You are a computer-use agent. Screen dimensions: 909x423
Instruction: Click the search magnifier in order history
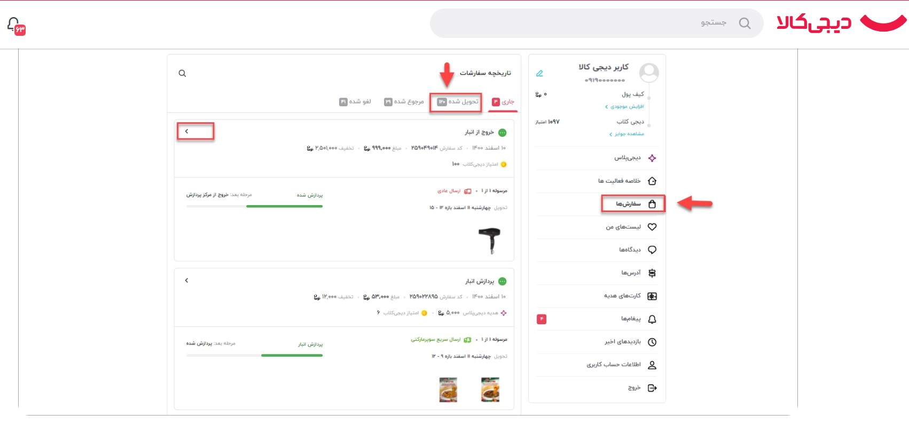[x=182, y=73]
